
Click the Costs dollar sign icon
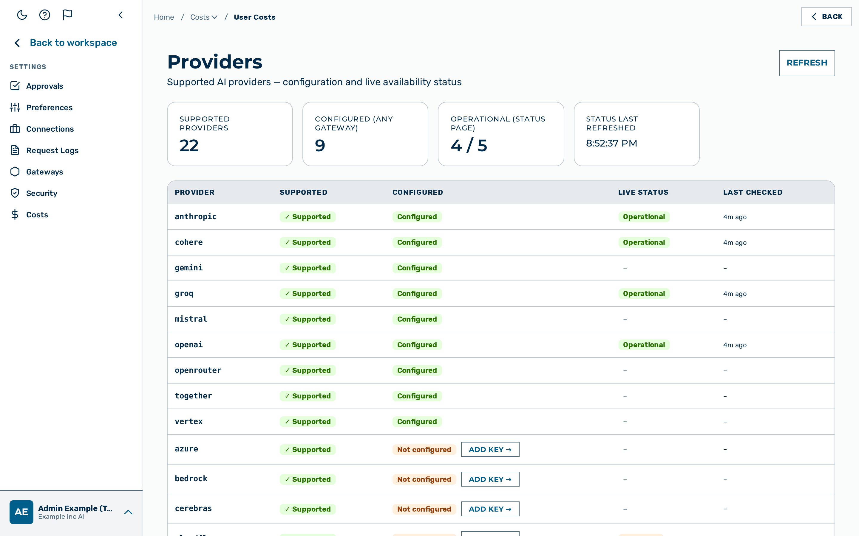15,214
